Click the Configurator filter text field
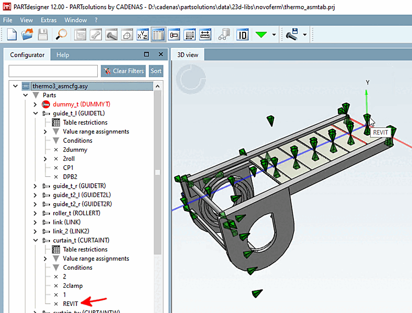412x313 pixels. (53, 71)
